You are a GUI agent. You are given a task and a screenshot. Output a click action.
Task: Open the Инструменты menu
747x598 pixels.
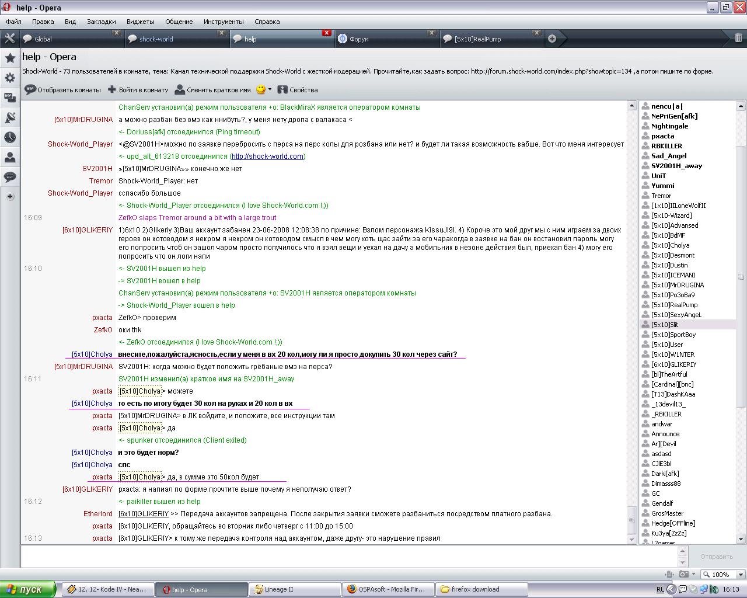[x=224, y=22]
